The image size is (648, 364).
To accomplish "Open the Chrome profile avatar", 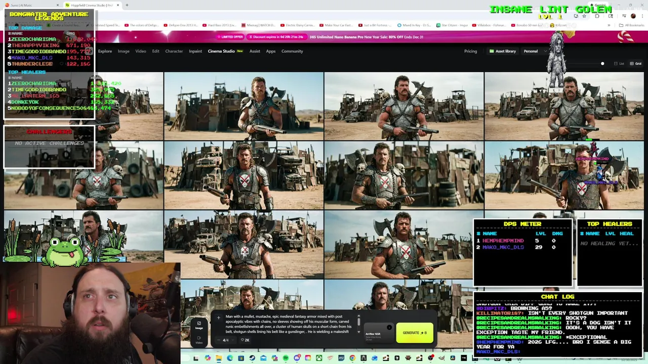I will pyautogui.click(x=633, y=16).
